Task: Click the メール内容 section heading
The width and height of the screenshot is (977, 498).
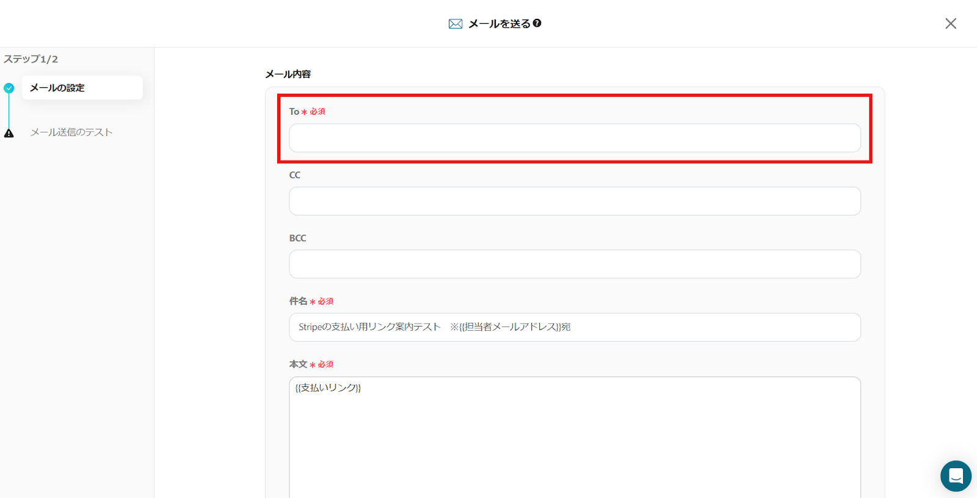Action: 288,74
